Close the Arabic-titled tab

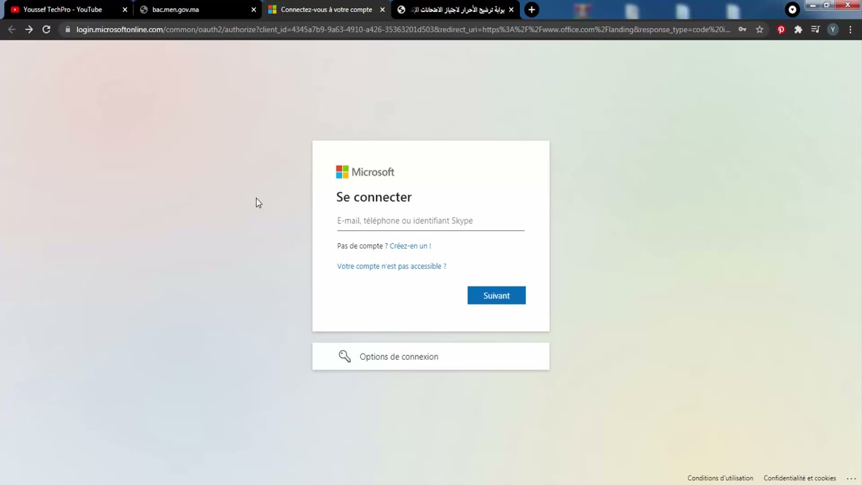(x=511, y=9)
